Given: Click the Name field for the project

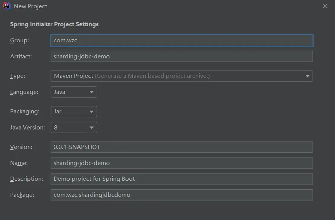Looking at the screenshot, I should (181, 163).
